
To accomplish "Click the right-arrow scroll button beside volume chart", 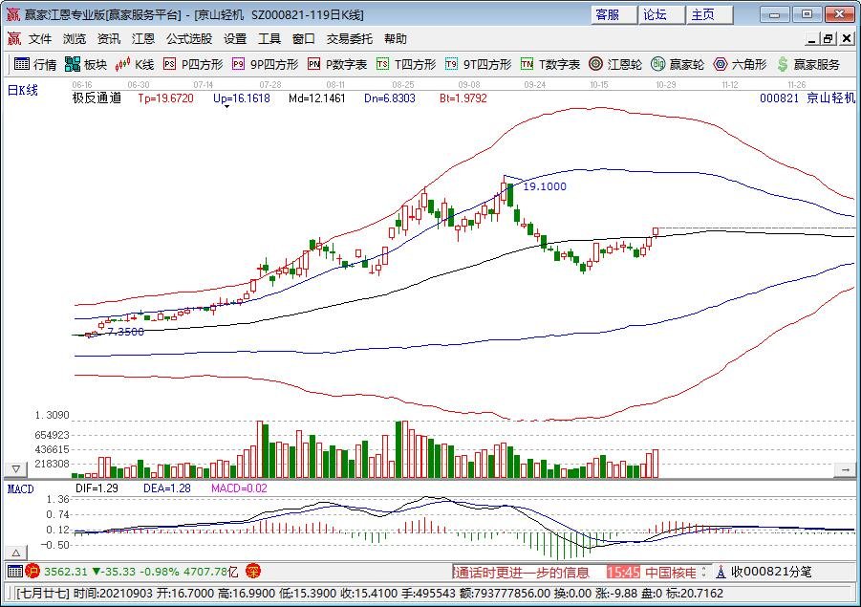I will tap(845, 469).
